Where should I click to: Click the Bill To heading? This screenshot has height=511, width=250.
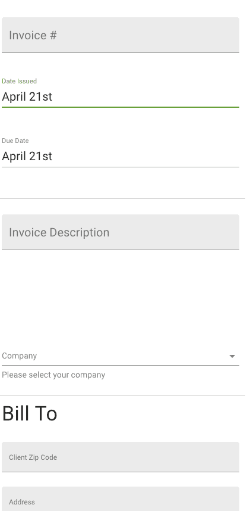[x=30, y=414]
